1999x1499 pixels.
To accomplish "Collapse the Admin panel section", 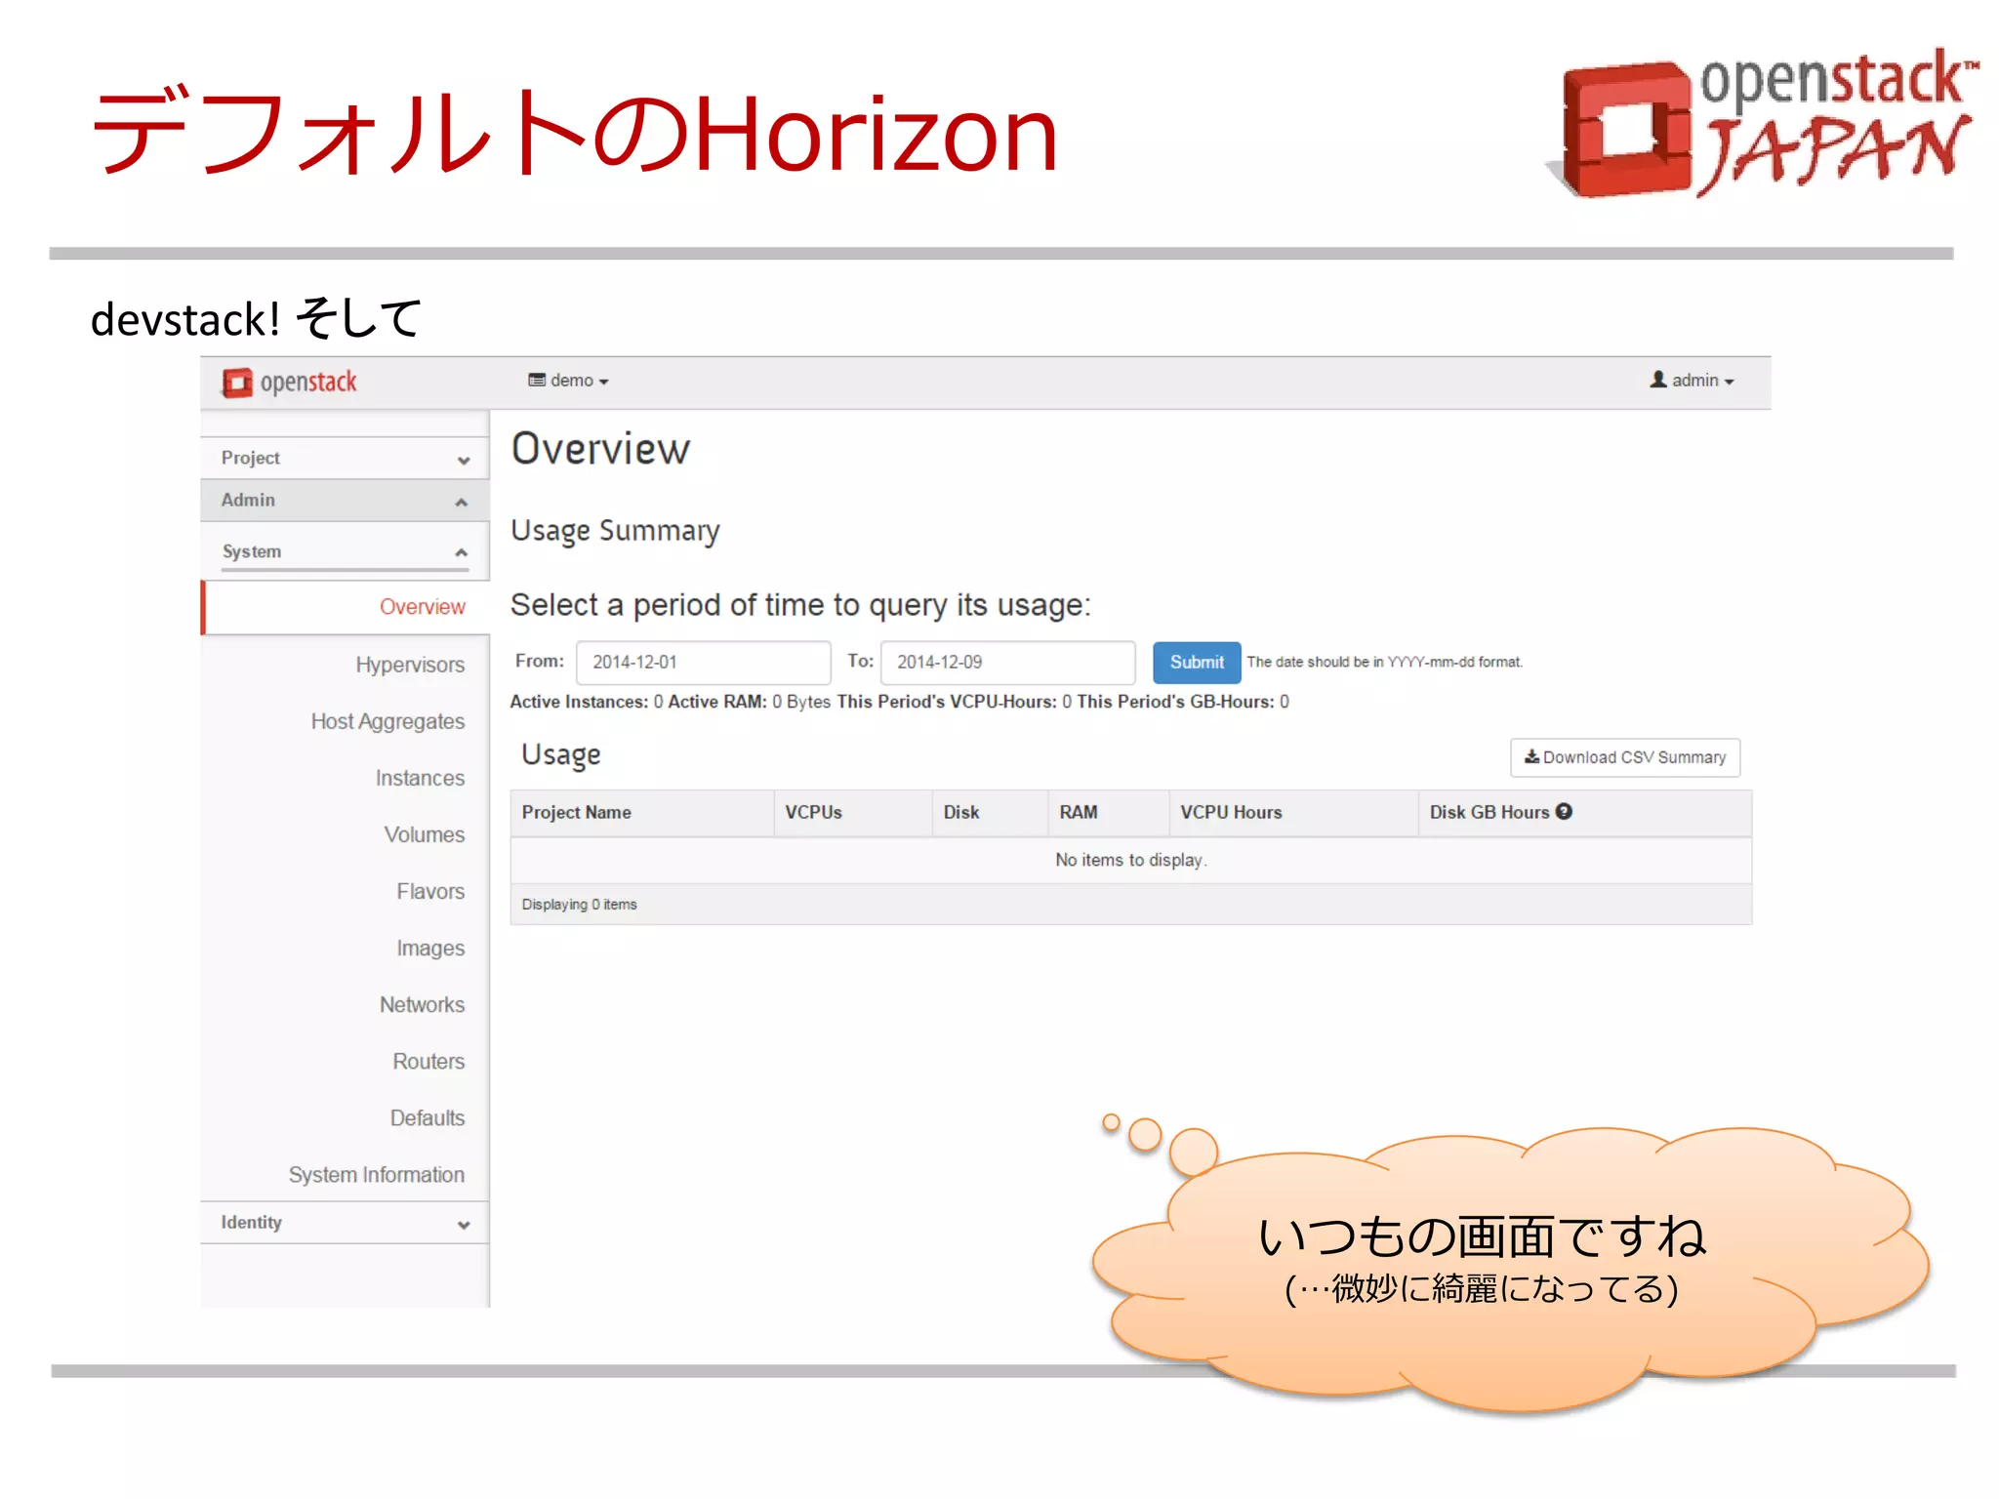I will (x=345, y=501).
